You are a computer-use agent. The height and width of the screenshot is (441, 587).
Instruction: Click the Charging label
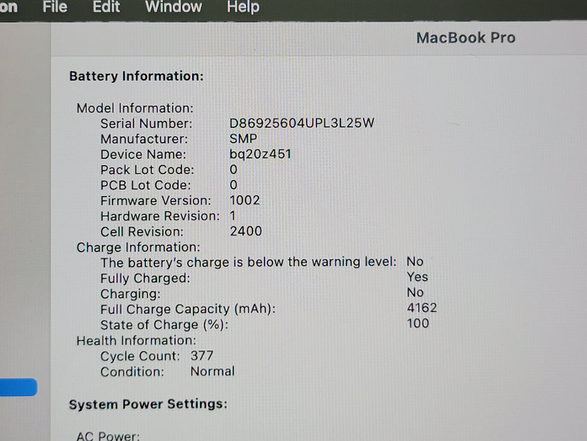pyautogui.click(x=130, y=294)
